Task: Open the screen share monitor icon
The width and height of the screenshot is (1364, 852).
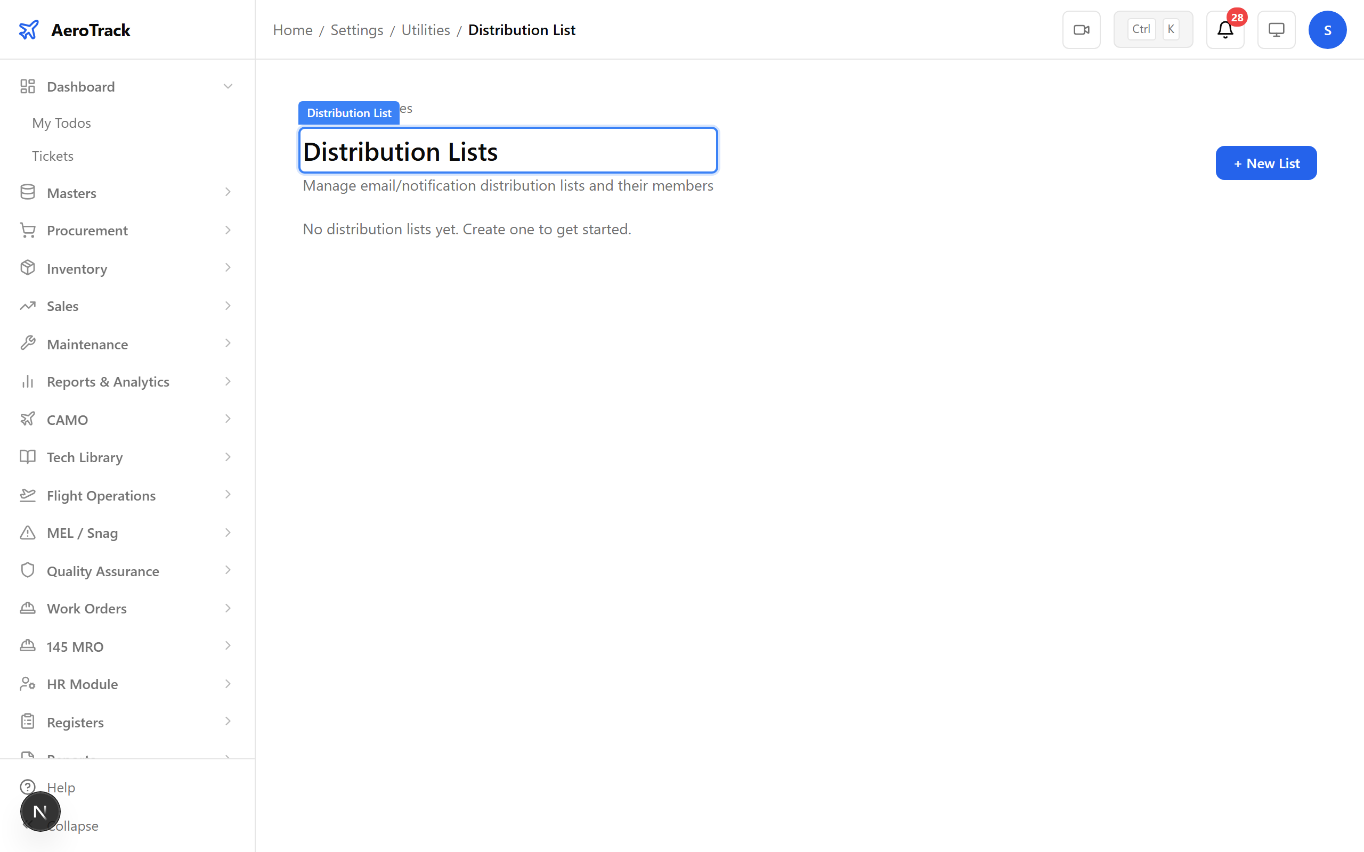Action: point(1276,29)
